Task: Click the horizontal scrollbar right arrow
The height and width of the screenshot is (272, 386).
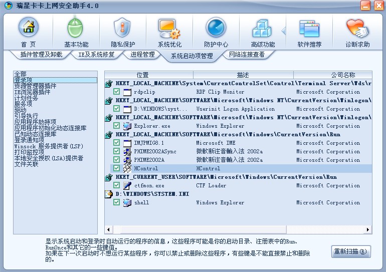Action: pos(368,230)
